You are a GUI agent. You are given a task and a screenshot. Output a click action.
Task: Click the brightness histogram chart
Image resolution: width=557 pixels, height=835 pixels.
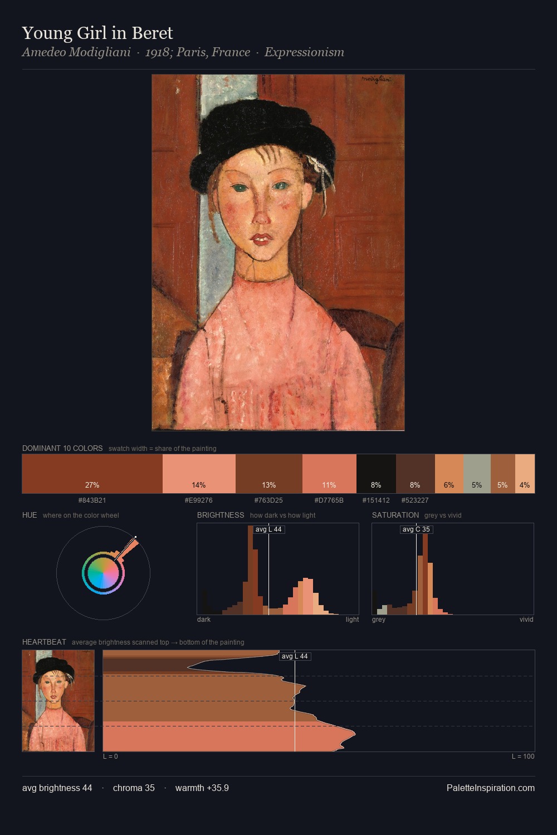[278, 569]
